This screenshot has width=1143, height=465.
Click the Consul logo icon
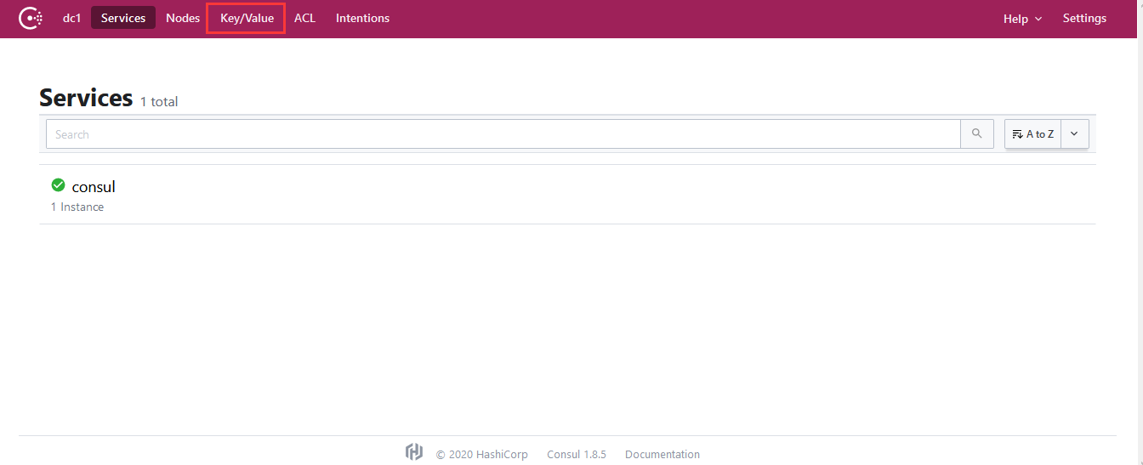click(x=31, y=18)
